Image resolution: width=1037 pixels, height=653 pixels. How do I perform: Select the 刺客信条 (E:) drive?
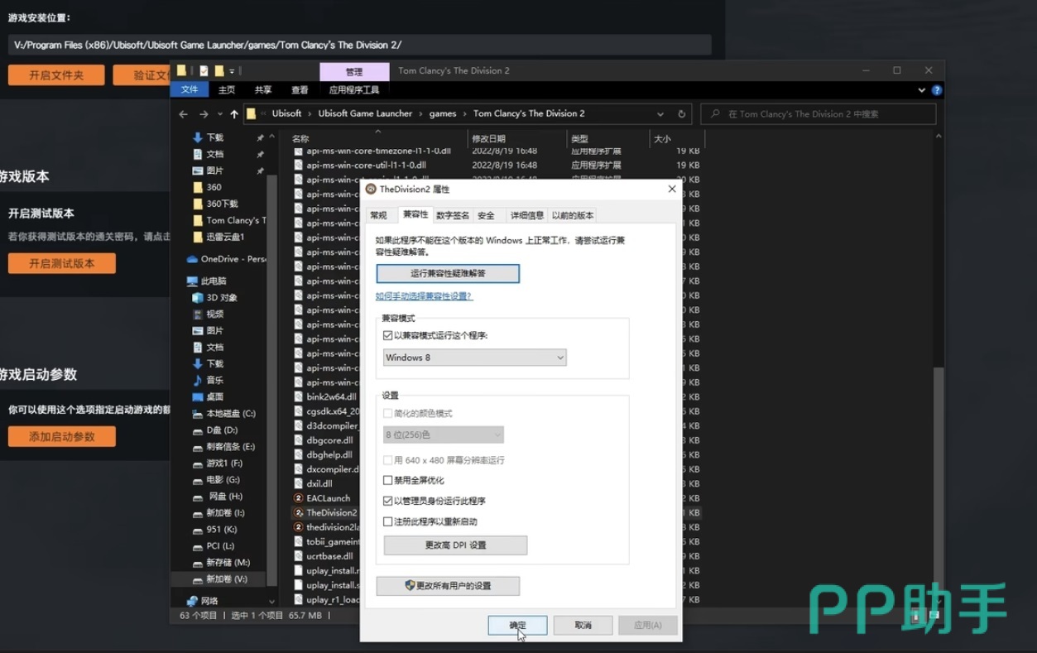(223, 447)
